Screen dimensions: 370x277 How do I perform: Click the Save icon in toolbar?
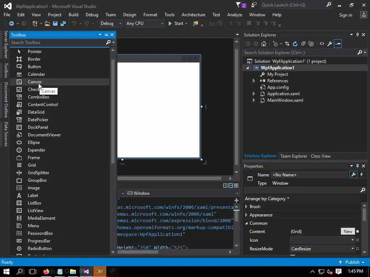pos(55,23)
